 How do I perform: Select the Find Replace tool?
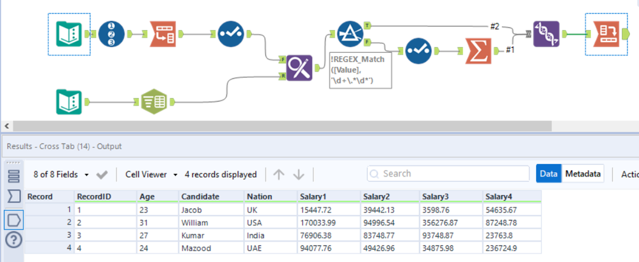coord(299,68)
